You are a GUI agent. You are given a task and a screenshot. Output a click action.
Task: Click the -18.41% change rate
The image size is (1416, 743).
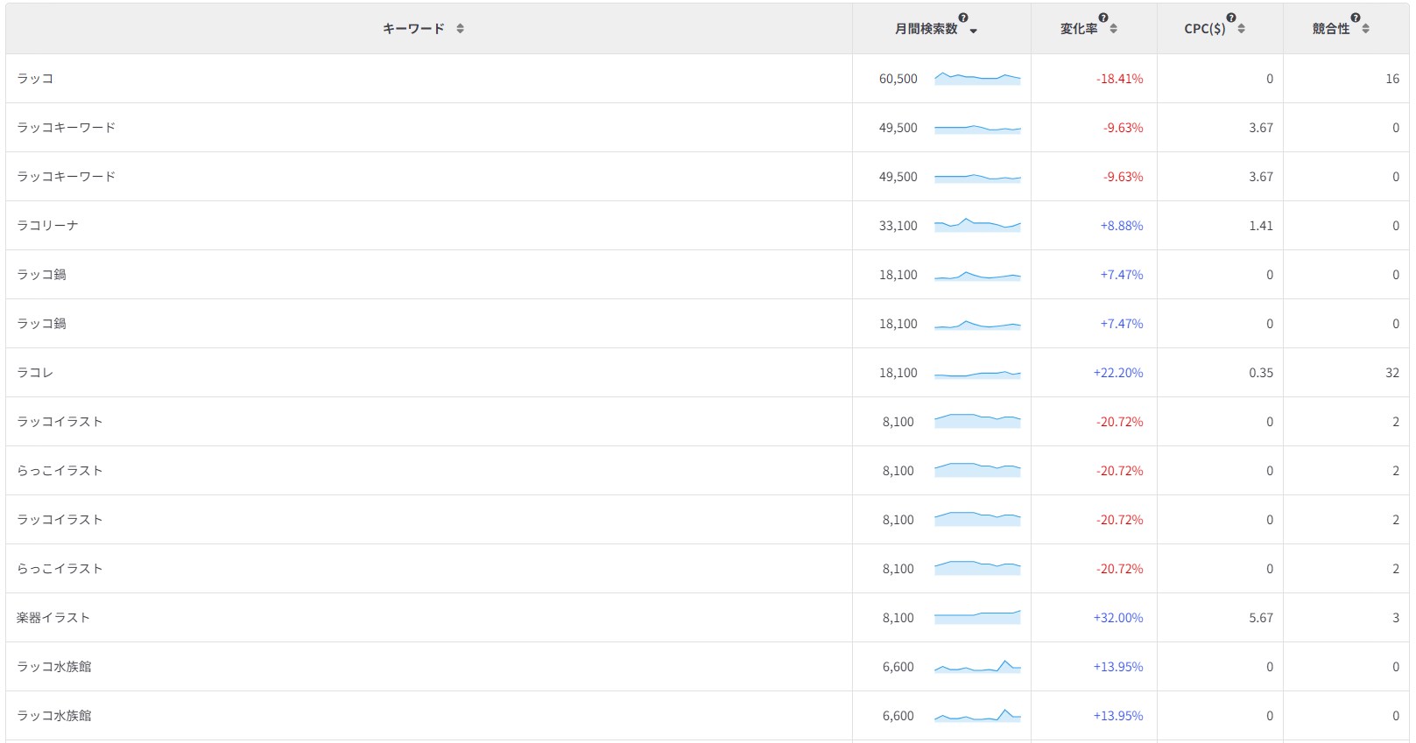click(x=1120, y=79)
